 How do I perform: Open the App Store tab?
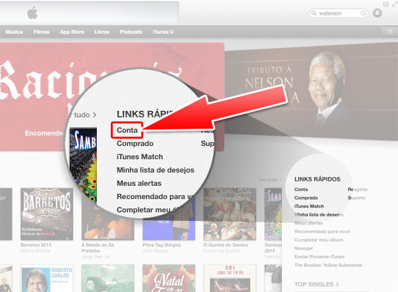pos(72,32)
